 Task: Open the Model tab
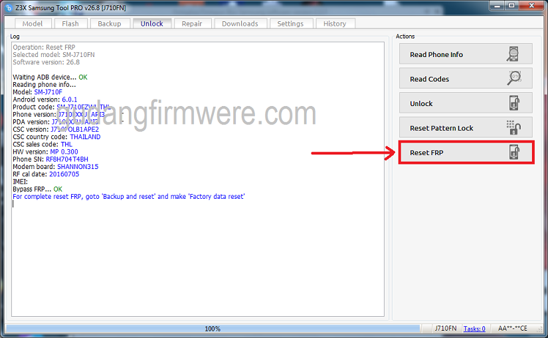coord(33,24)
